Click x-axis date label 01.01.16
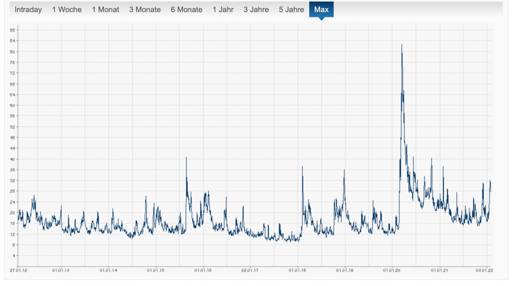The image size is (512, 286). [x=203, y=270]
